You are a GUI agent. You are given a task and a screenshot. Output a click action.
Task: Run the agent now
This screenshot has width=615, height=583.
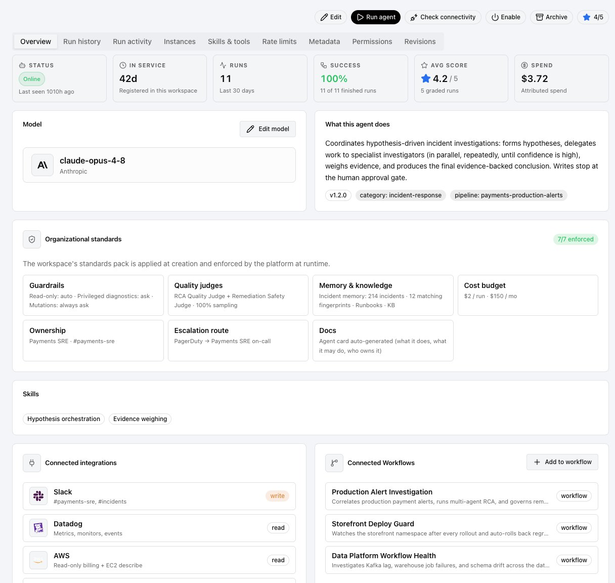click(376, 17)
